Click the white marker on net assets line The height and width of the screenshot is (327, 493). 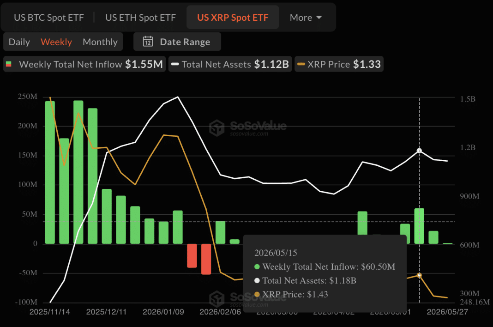[x=419, y=151]
